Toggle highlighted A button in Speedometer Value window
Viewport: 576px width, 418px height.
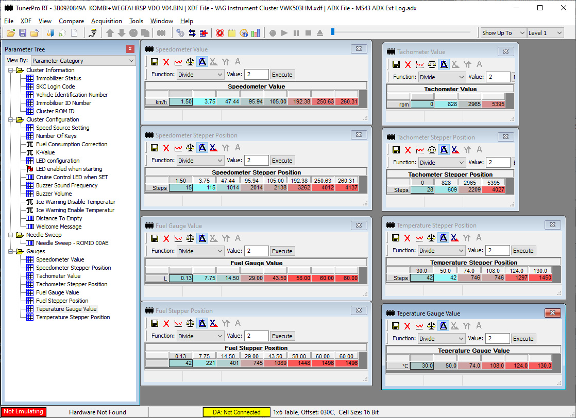click(202, 62)
